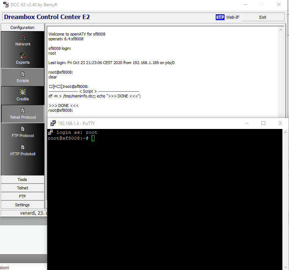Minimize the DCC-E2 window

pos(245,5)
